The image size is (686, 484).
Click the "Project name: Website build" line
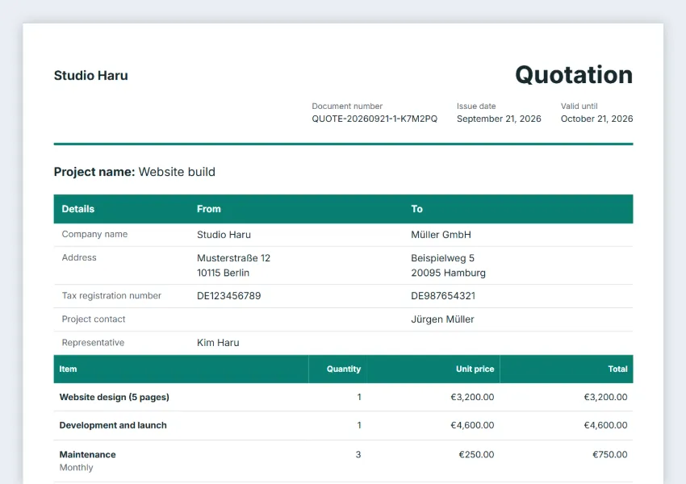[x=134, y=172]
